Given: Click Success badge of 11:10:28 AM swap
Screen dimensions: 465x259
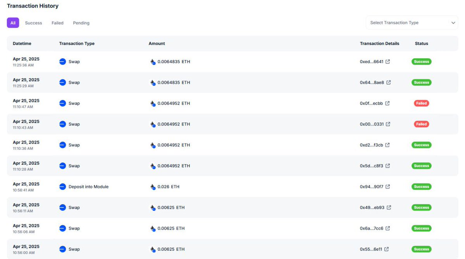Looking at the screenshot, I should (421, 166).
